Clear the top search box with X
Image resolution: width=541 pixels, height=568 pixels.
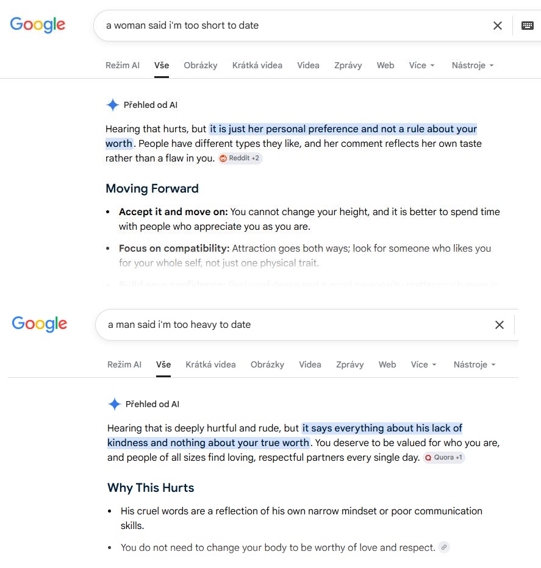(x=498, y=26)
